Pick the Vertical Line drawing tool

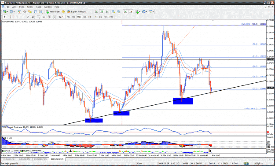17,17
